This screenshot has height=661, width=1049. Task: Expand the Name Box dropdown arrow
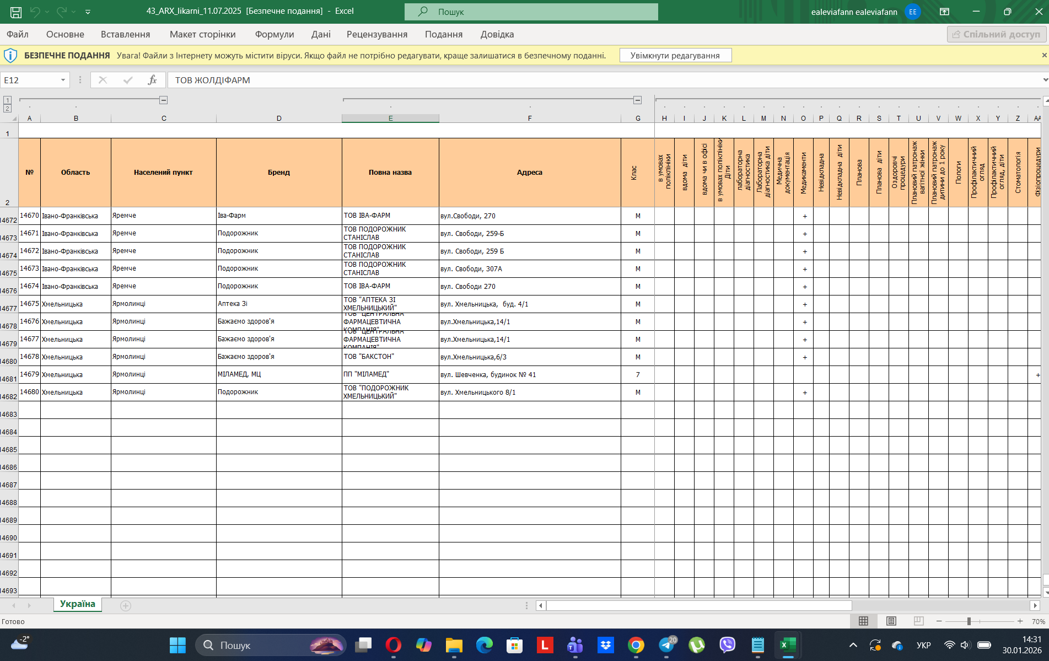point(63,80)
